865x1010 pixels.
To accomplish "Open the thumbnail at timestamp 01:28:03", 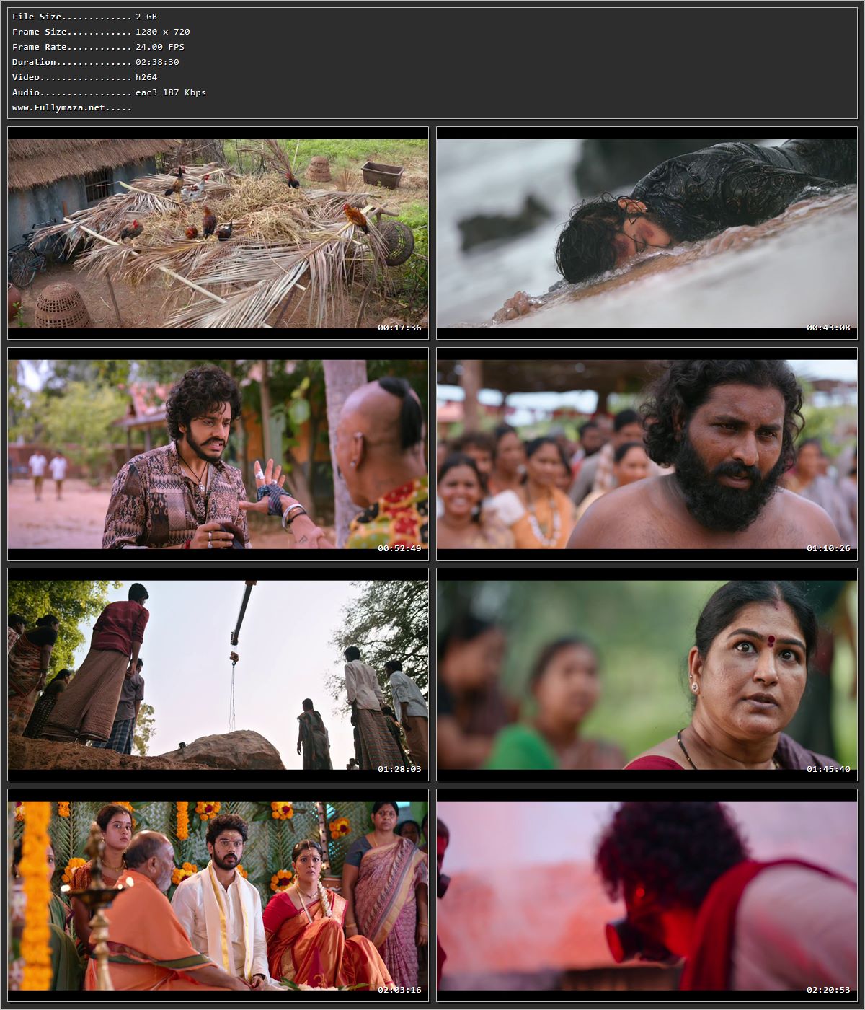I will point(218,675).
